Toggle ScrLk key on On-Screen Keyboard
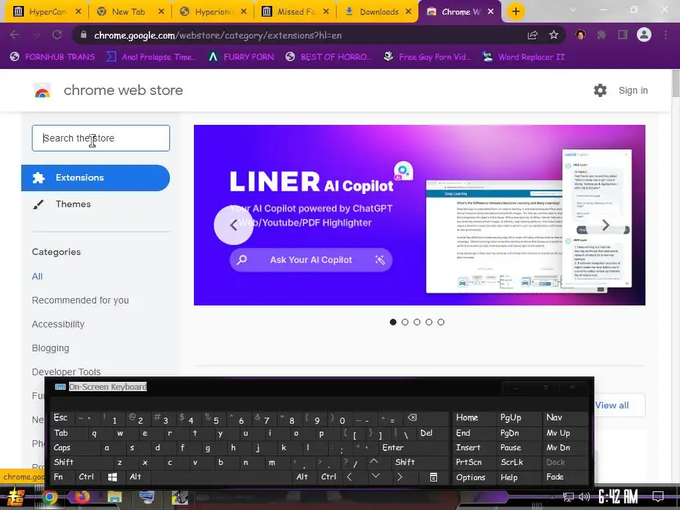Image resolution: width=680 pixels, height=510 pixels. pyautogui.click(x=512, y=462)
